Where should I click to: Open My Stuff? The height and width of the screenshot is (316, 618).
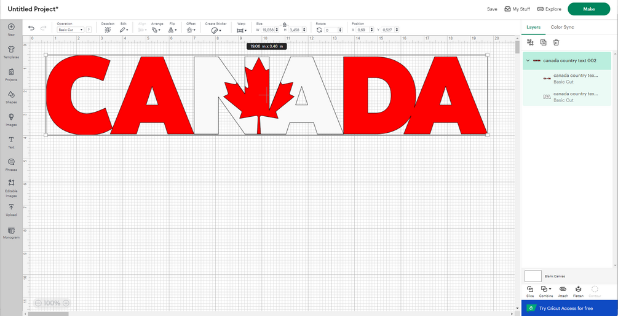click(x=517, y=9)
